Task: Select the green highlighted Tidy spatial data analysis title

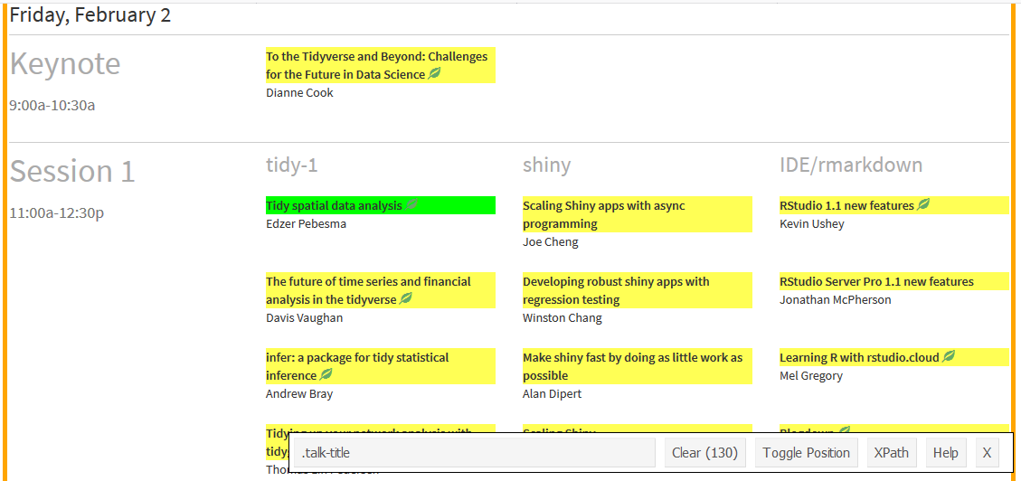Action: 334,205
